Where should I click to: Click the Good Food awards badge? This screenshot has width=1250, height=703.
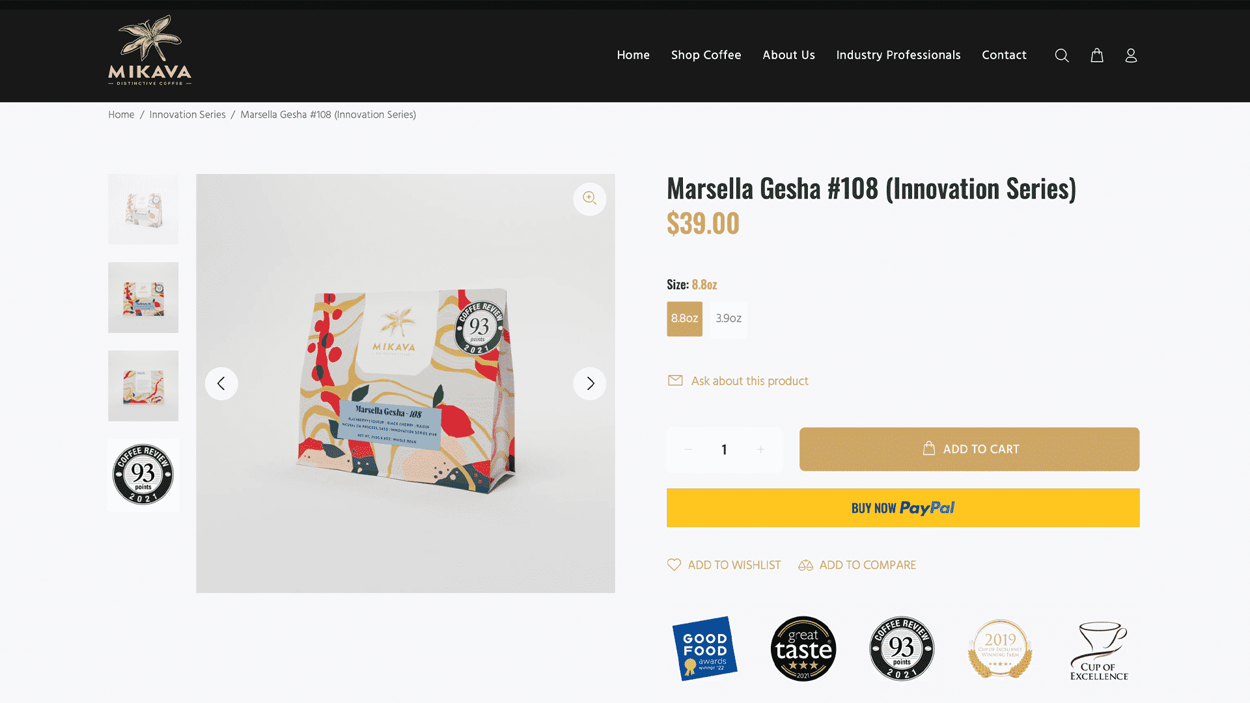click(704, 648)
